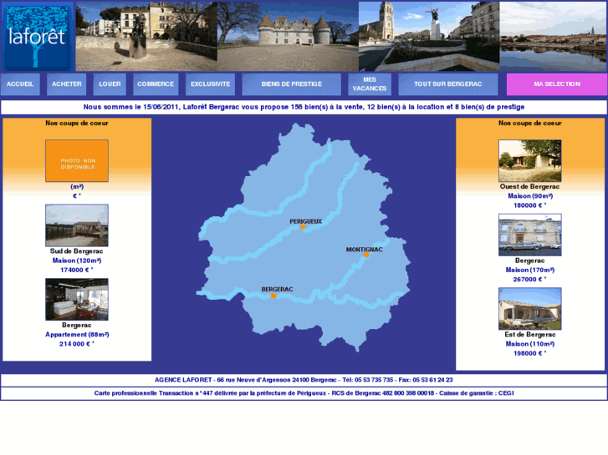Viewport: 608px width, 455px height.
Task: Click the Appartement (88m²) link
Action: point(77,335)
